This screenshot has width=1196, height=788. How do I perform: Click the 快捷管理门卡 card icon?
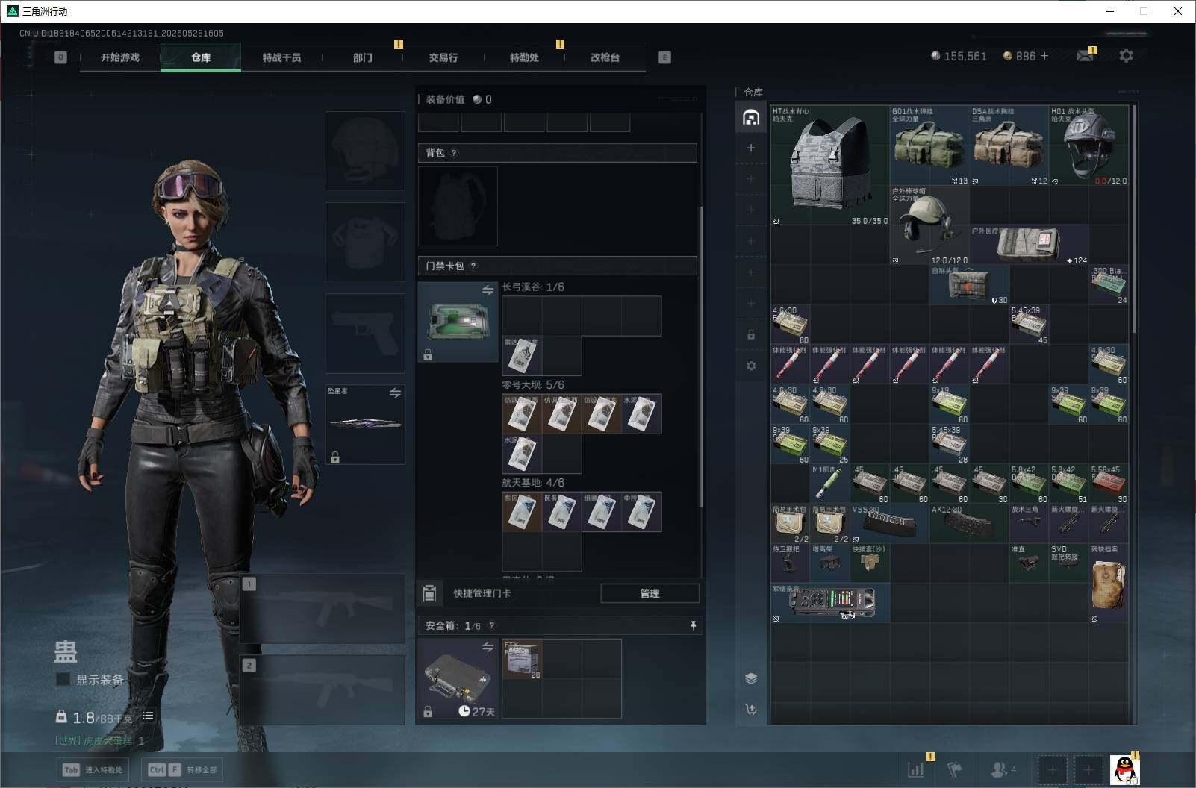429,593
